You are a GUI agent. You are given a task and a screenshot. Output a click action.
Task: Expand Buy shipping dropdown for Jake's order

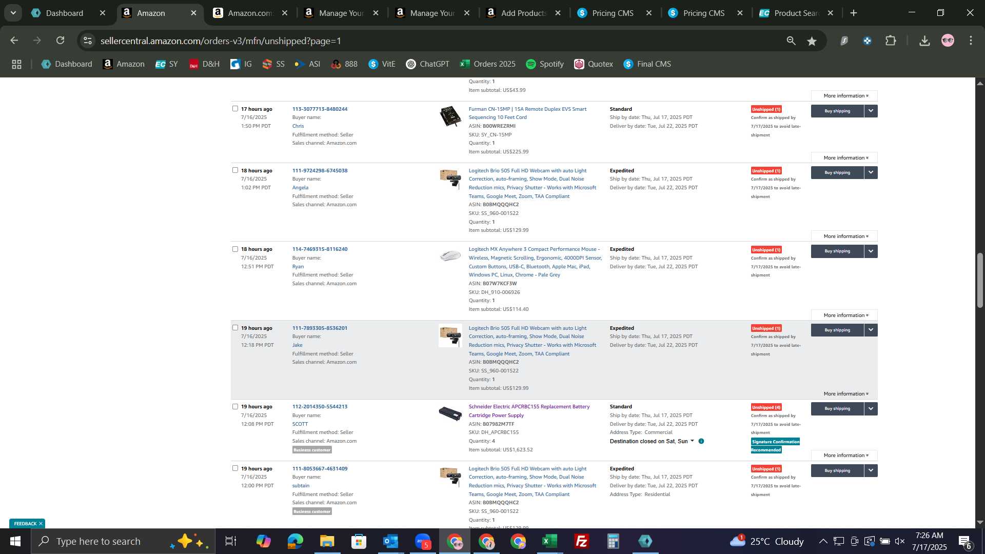pos(871,330)
